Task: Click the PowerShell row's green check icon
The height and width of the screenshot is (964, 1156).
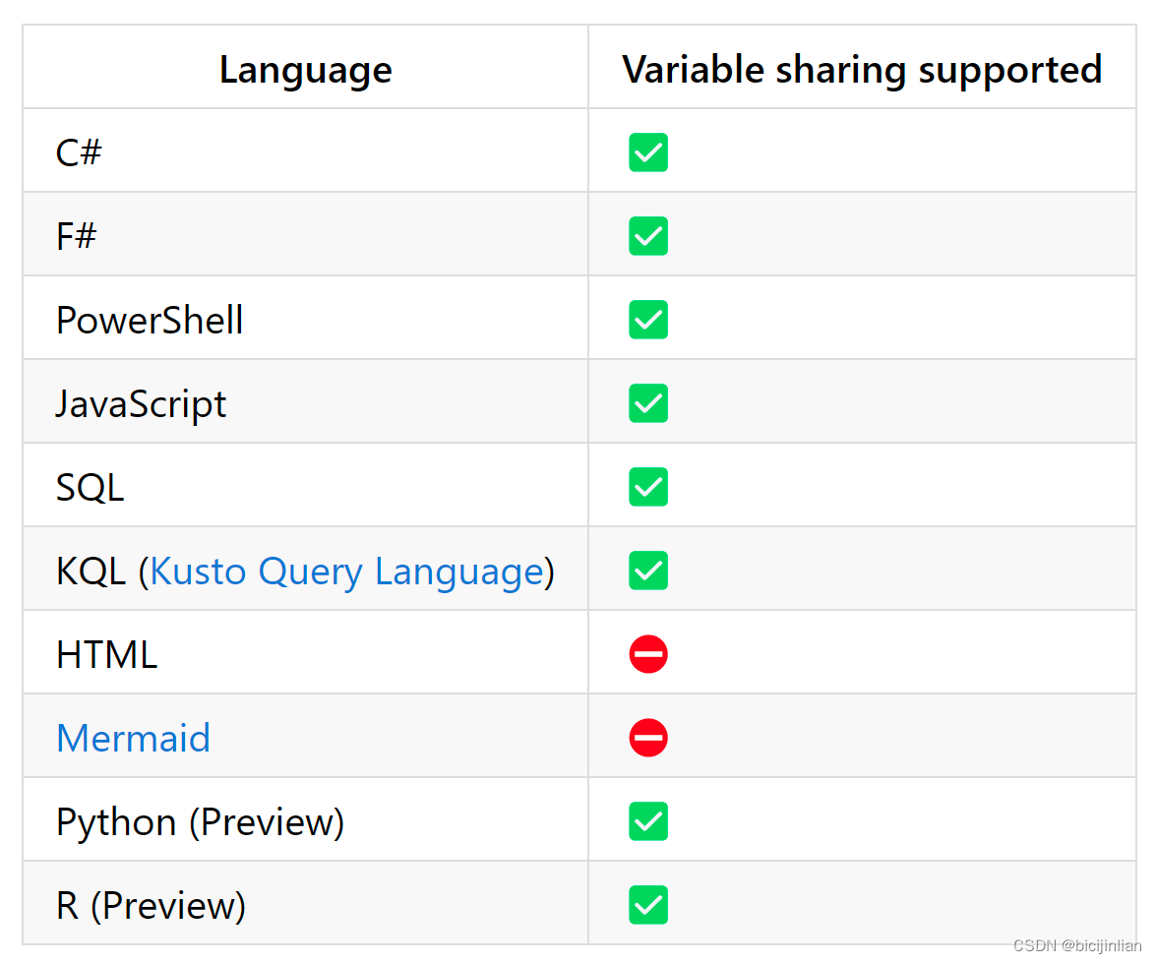Action: point(648,320)
